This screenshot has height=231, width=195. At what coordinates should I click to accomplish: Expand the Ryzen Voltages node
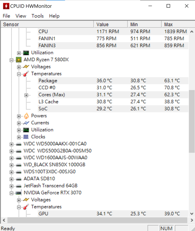tap(19, 67)
